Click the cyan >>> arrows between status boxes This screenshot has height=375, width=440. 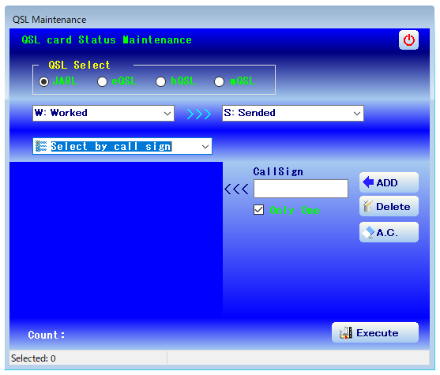199,114
